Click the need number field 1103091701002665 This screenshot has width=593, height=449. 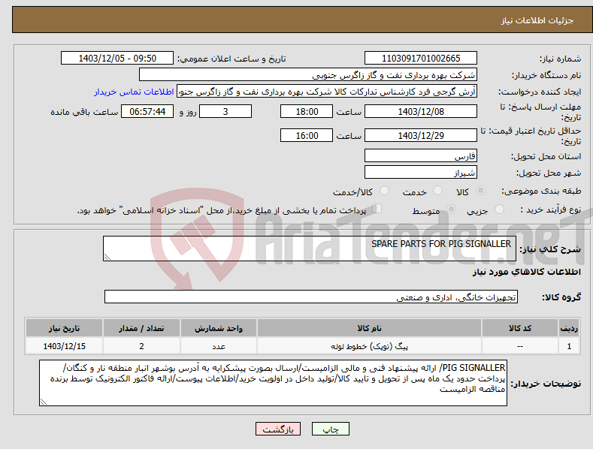pyautogui.click(x=421, y=59)
